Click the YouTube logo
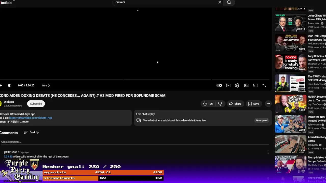 pos(6,3)
